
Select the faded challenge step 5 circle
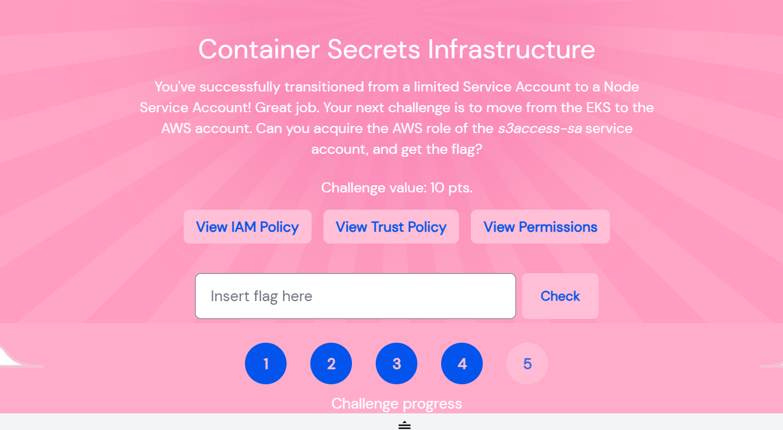click(x=527, y=363)
